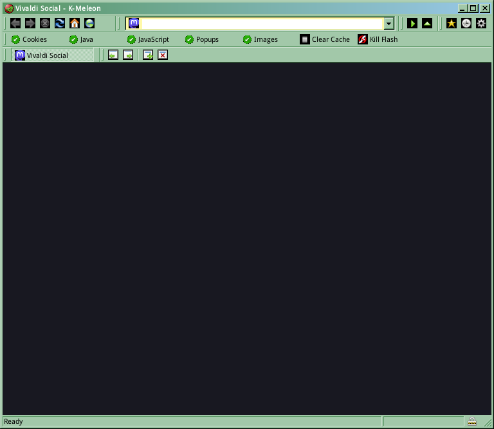Open Bookmarks star icon
This screenshot has width=494, height=429.
coord(452,23)
